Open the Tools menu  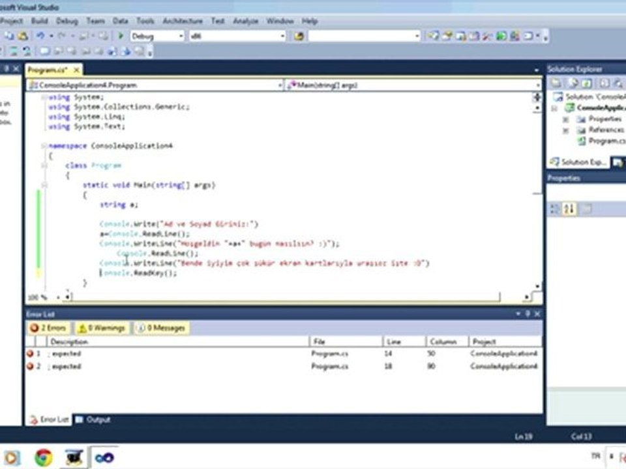(x=145, y=21)
